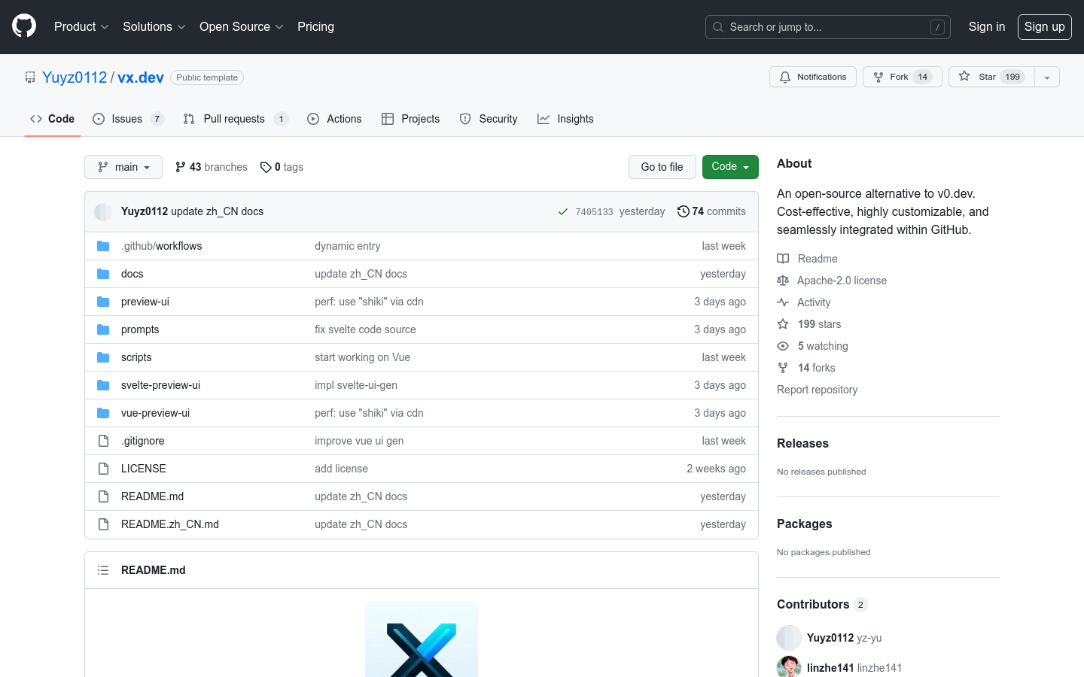
Task: Click the prompts folder icon
Action: [103, 329]
